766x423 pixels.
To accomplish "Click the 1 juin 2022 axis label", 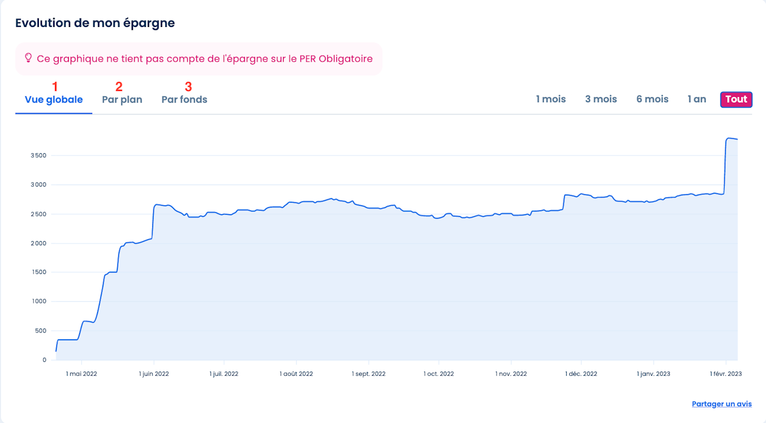I will [x=154, y=374].
